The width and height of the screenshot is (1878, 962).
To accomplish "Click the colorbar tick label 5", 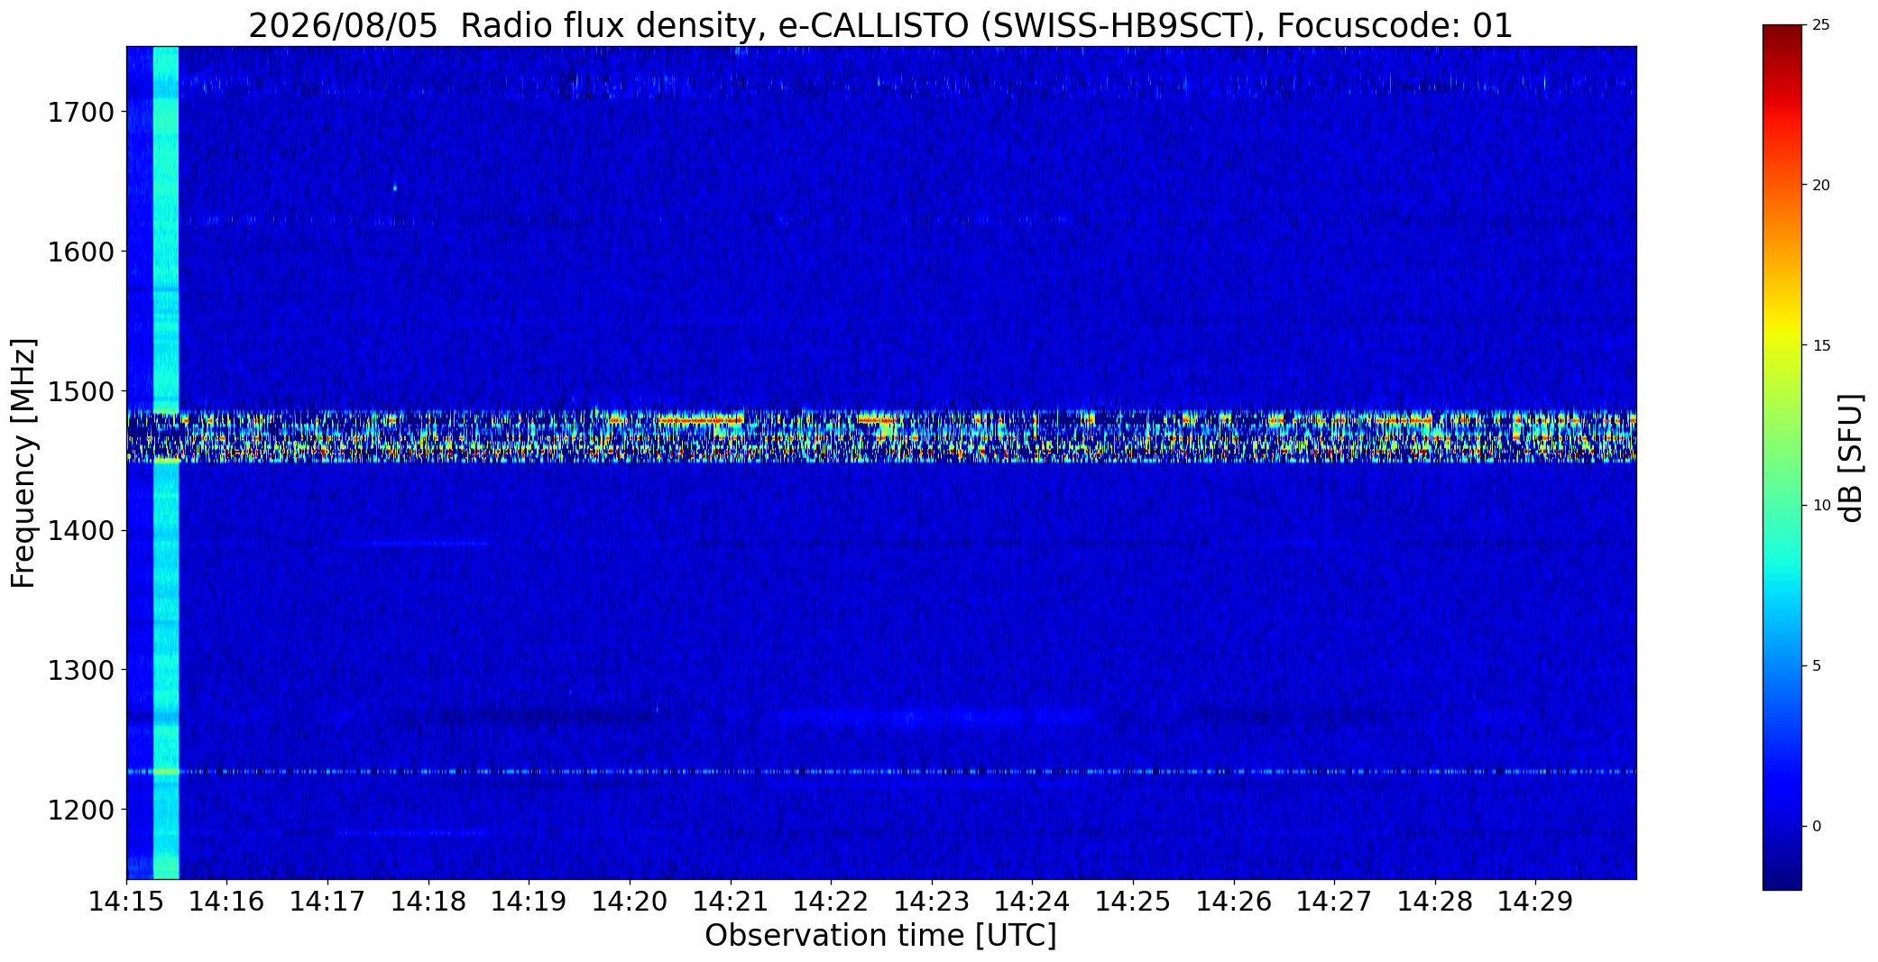I will 1817,666.
